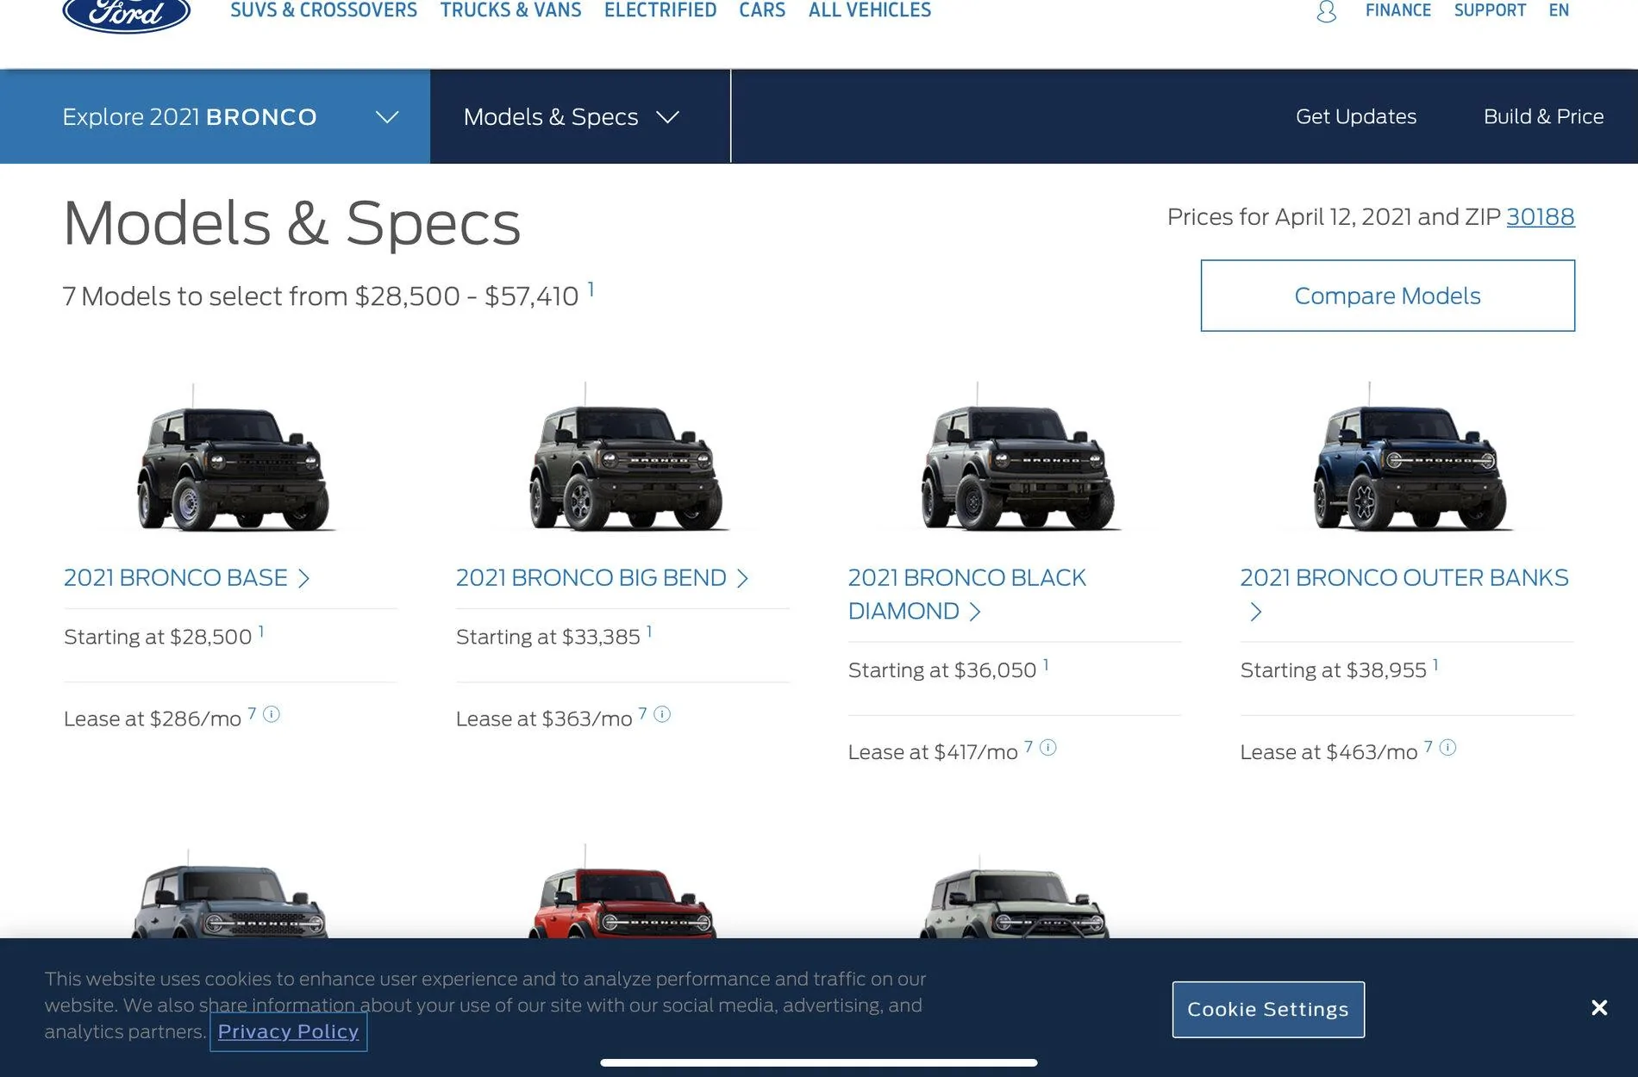Click footnote 1 beside price range

pyautogui.click(x=591, y=289)
